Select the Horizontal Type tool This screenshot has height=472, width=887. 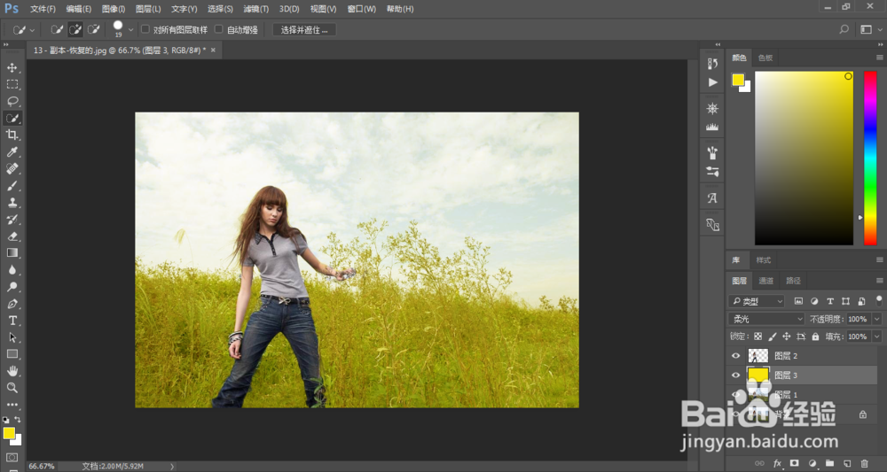click(x=12, y=320)
